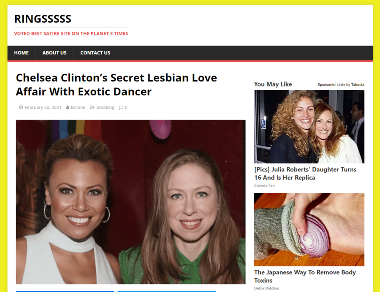
Task: Open the About Us page
Action: tap(54, 53)
